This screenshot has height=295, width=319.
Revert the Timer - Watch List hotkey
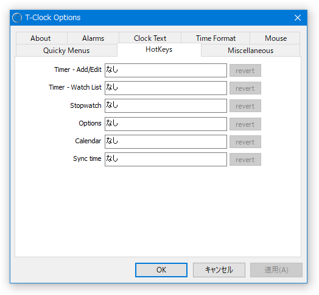pos(245,88)
